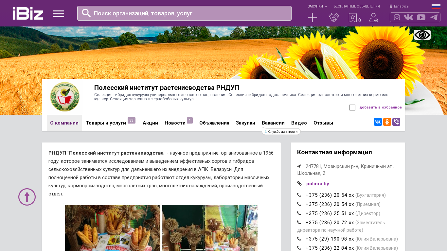Click the scroll-to-top arrow button
This screenshot has width=447, height=251.
point(27,197)
